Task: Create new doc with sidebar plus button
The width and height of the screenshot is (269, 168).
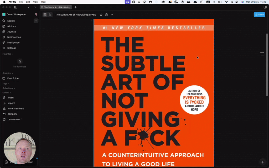Action: coord(36,21)
